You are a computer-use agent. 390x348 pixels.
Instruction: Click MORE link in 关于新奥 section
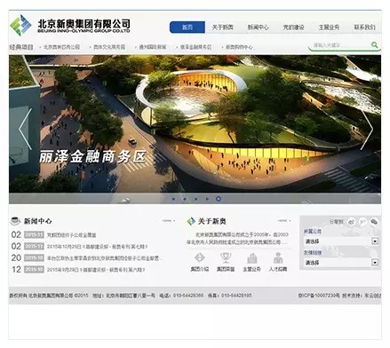tap(283, 221)
